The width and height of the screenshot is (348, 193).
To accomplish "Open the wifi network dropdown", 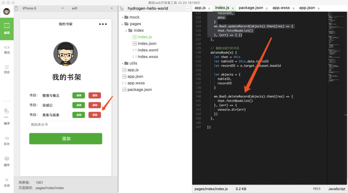I will [92, 8].
